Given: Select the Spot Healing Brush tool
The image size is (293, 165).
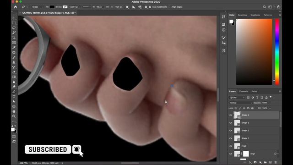Looking at the screenshot, I should 14,52.
